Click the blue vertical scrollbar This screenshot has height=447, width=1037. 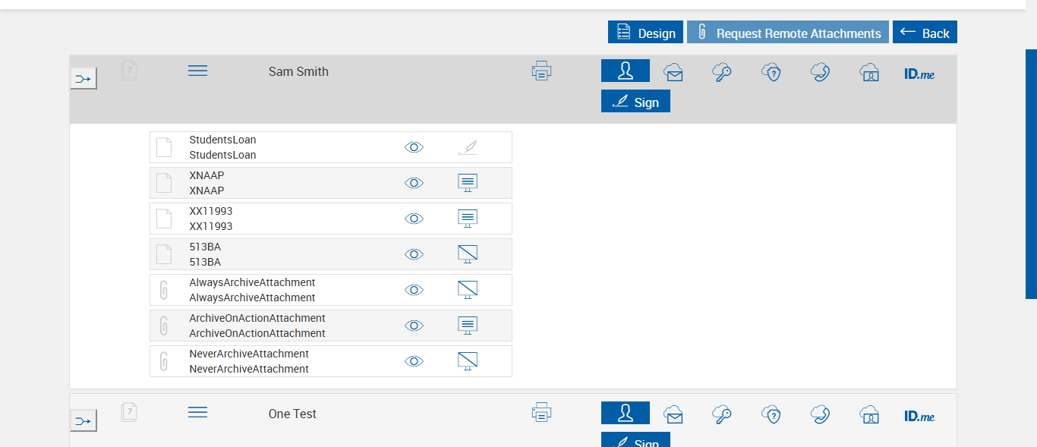tap(1031, 175)
